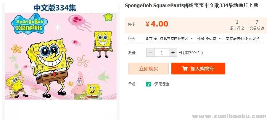Open the 快递 免运费 shipping dropdown
Screen dimensions: 267x120
220,39
